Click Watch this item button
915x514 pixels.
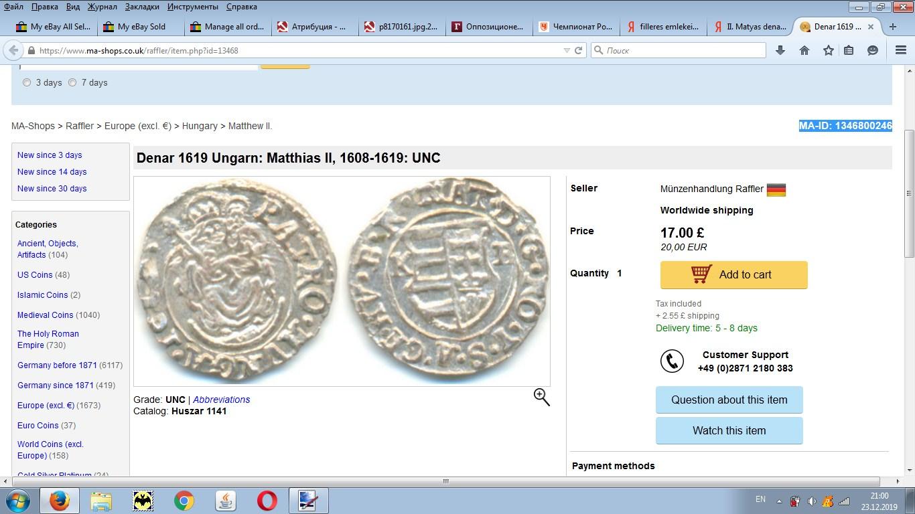[729, 431]
